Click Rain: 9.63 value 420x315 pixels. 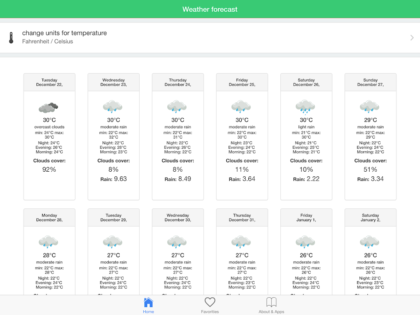tap(114, 179)
